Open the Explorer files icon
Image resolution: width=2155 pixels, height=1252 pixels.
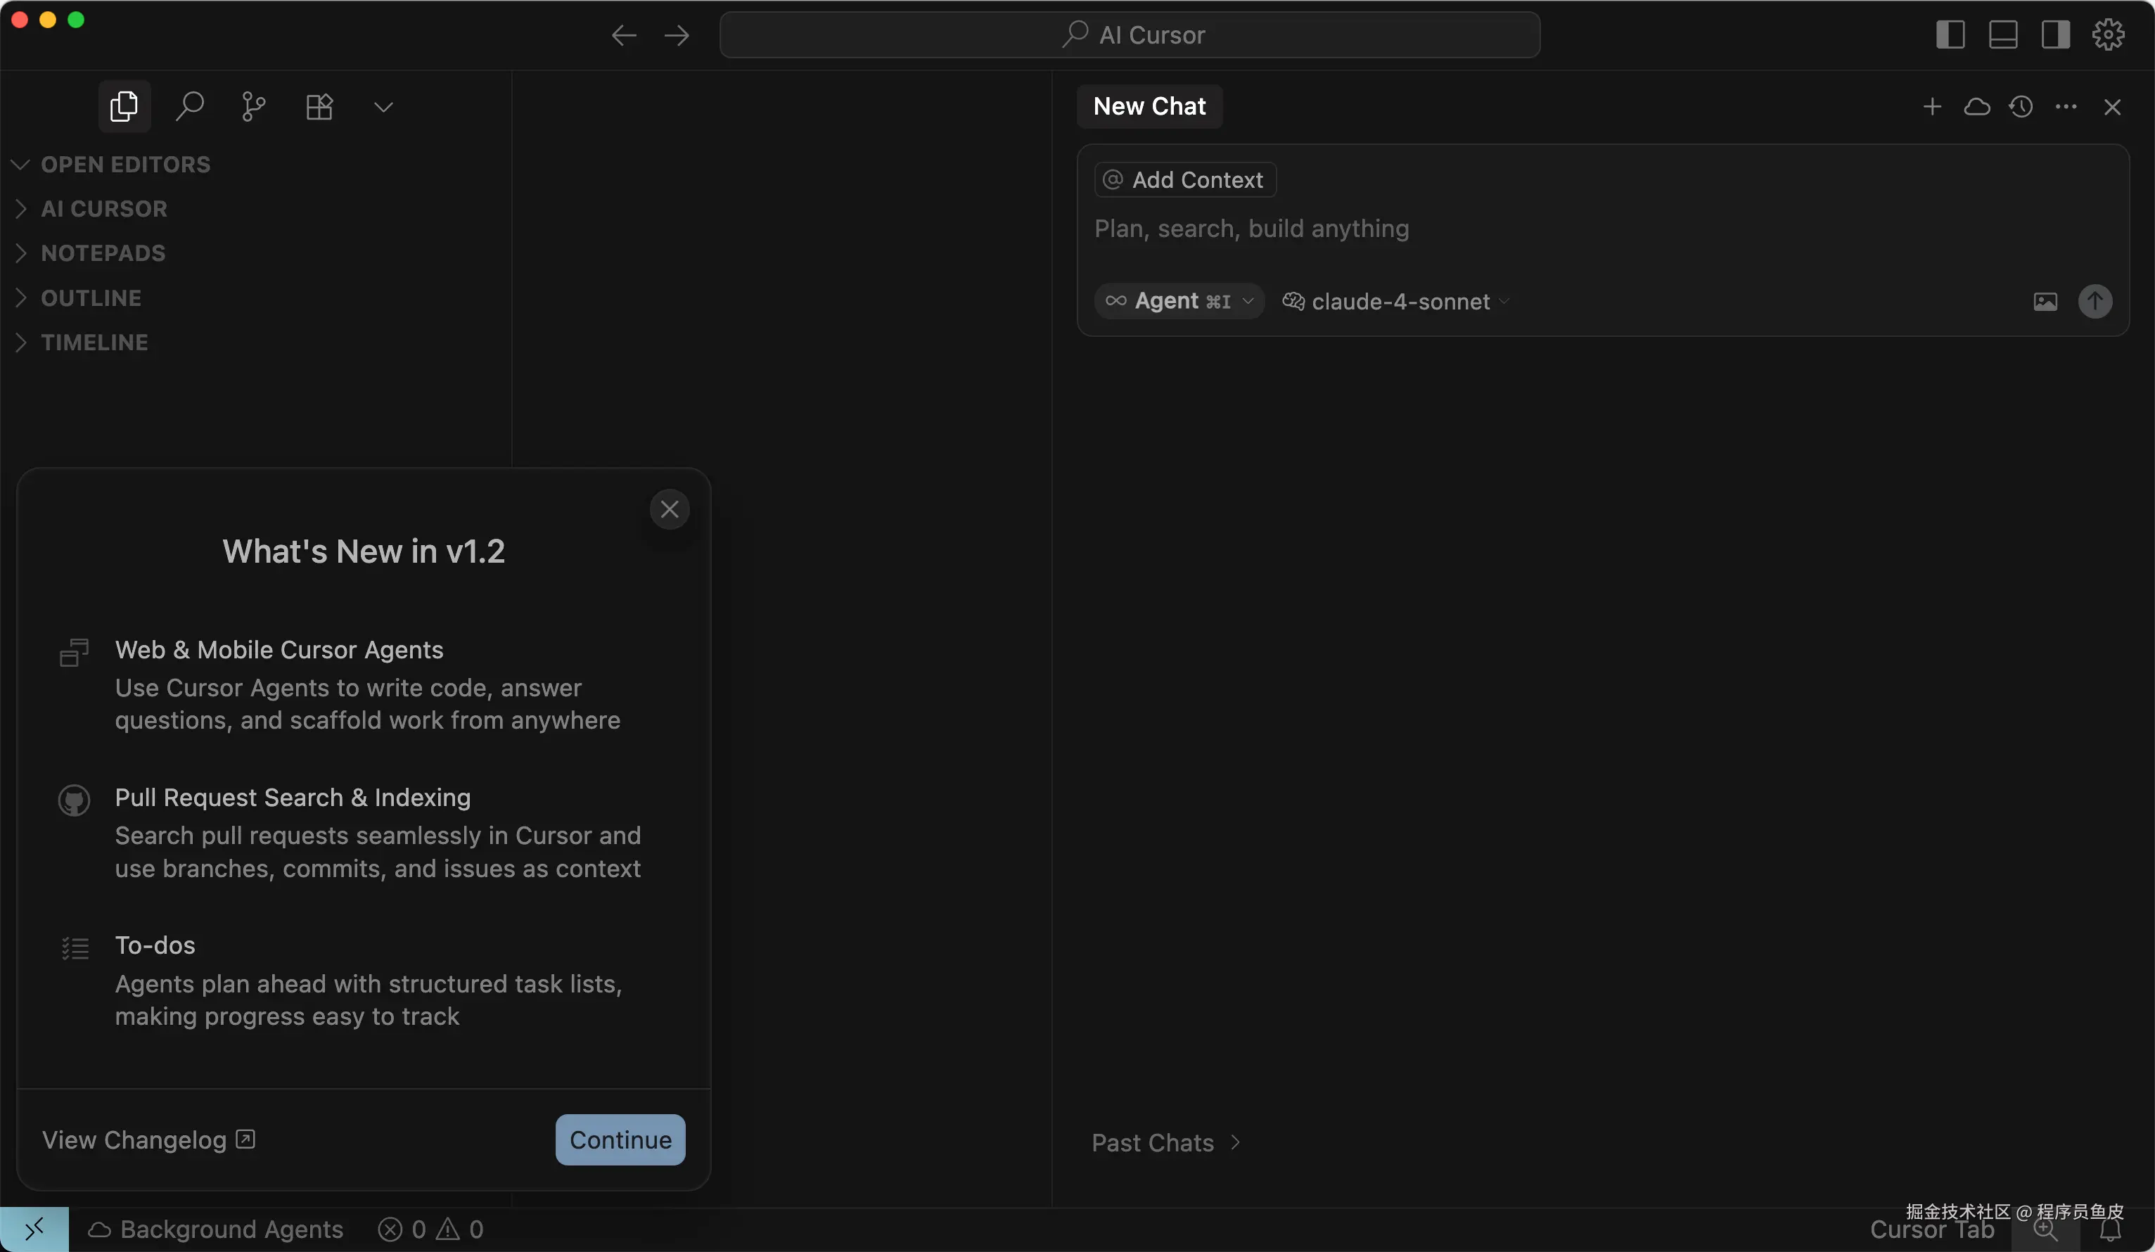coord(124,106)
